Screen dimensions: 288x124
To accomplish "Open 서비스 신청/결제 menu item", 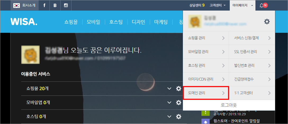I will pyautogui.click(x=252, y=38).
